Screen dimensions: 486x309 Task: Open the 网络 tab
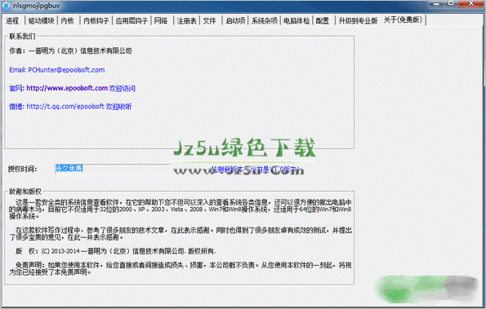[x=161, y=20]
